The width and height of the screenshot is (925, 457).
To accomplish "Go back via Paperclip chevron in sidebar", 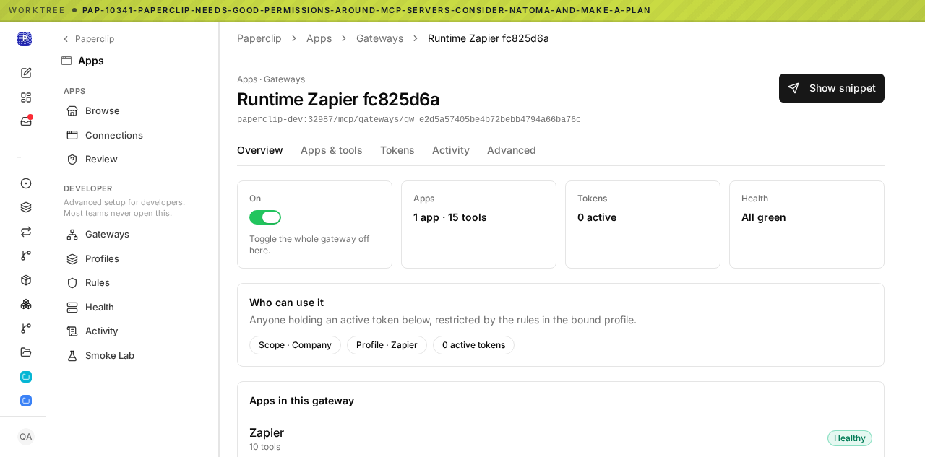I will coord(88,39).
